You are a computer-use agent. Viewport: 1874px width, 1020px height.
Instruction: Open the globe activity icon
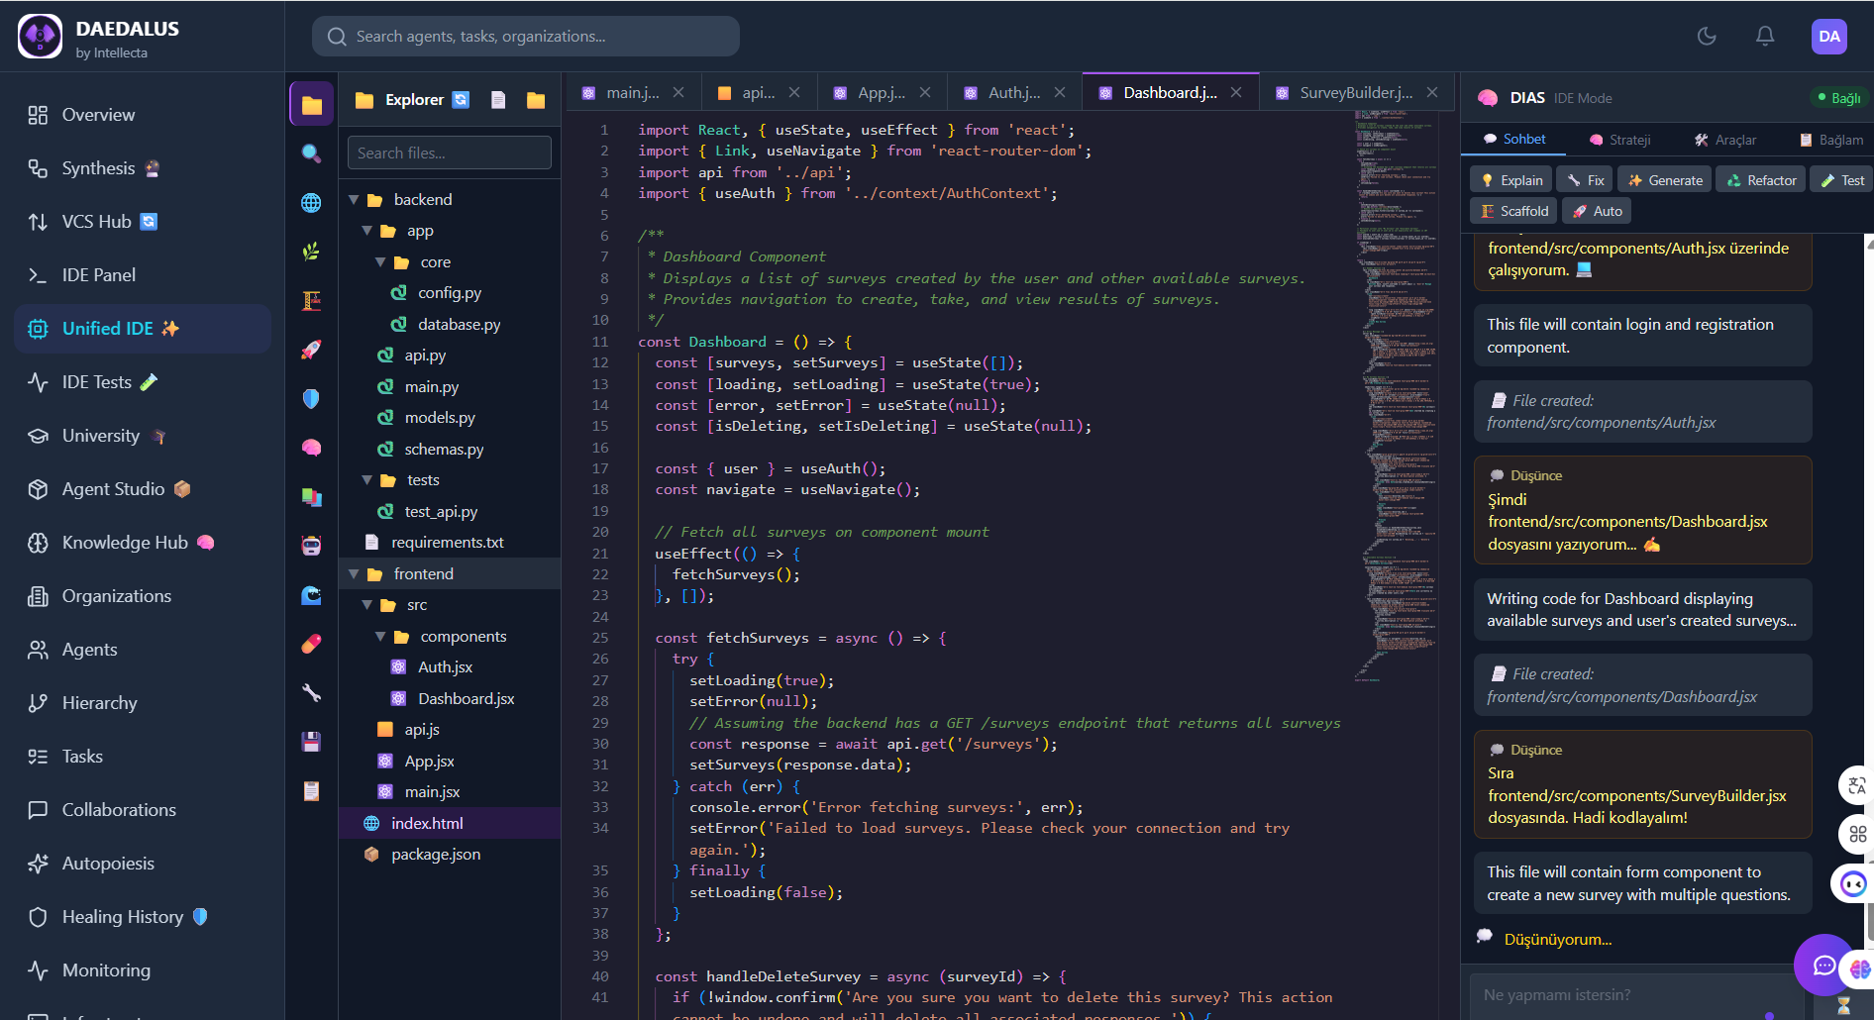tap(311, 203)
